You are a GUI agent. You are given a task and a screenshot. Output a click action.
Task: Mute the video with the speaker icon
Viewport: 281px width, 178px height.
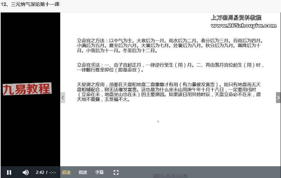pyautogui.click(x=26, y=172)
